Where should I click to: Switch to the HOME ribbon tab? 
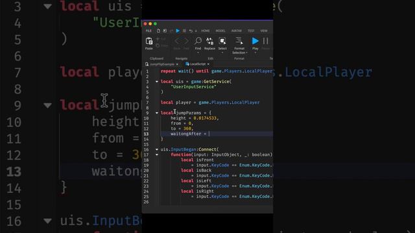coord(205,31)
